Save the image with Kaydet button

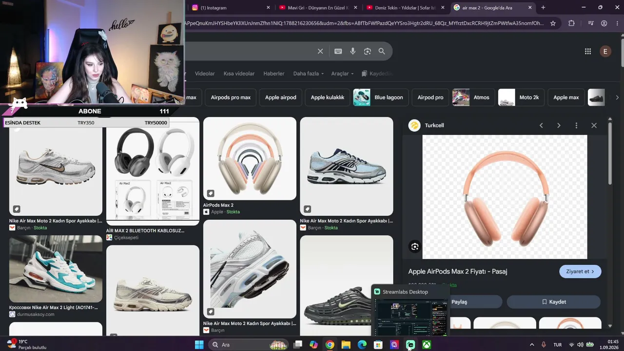coord(554,302)
